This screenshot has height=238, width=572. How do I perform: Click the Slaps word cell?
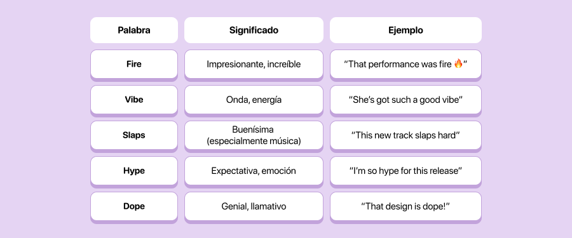tap(134, 135)
